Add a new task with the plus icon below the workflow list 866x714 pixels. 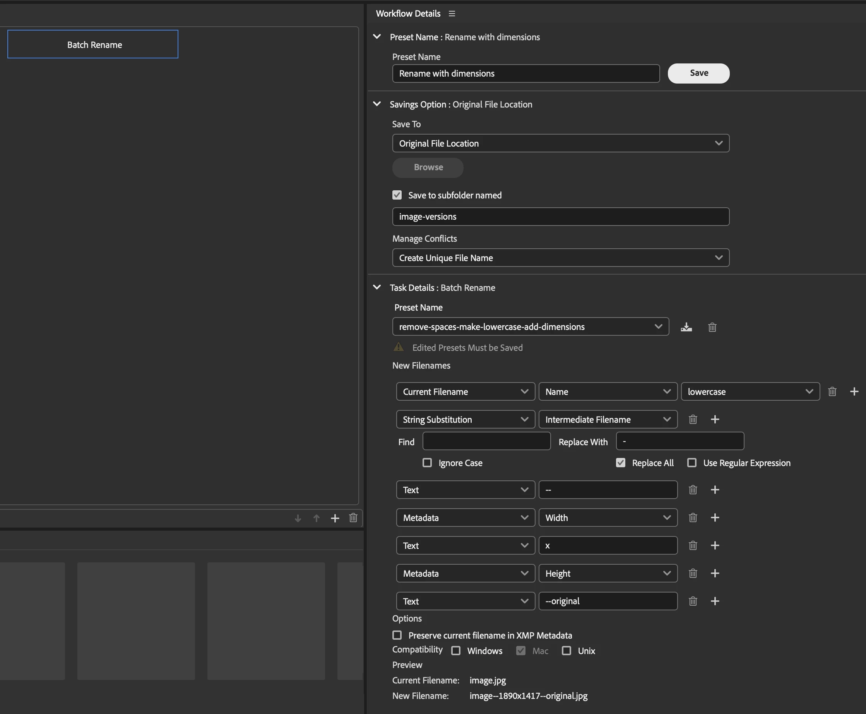pyautogui.click(x=335, y=518)
